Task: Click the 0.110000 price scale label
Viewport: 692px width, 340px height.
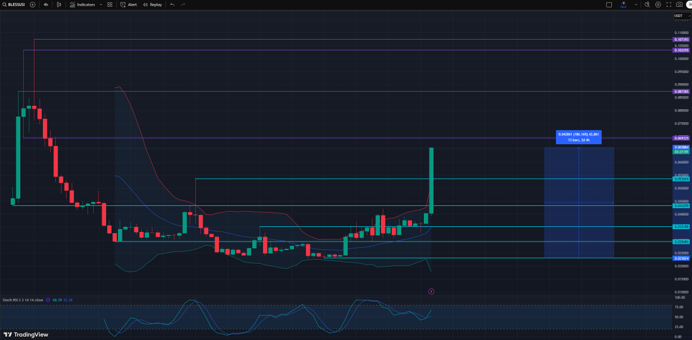Action: click(682, 33)
